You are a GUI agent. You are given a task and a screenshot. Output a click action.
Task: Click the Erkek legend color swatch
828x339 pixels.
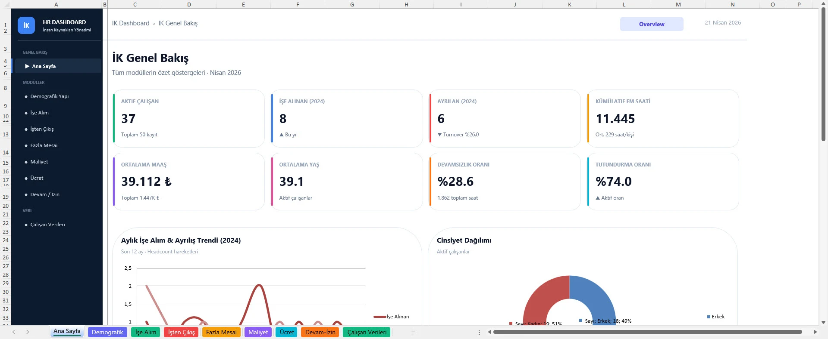click(709, 317)
